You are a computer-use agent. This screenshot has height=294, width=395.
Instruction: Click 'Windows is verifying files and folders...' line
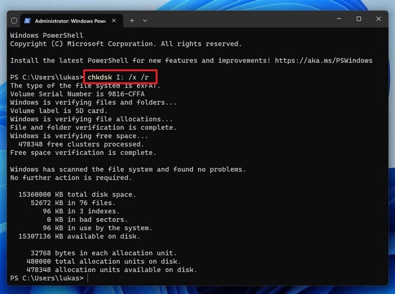tap(93, 102)
